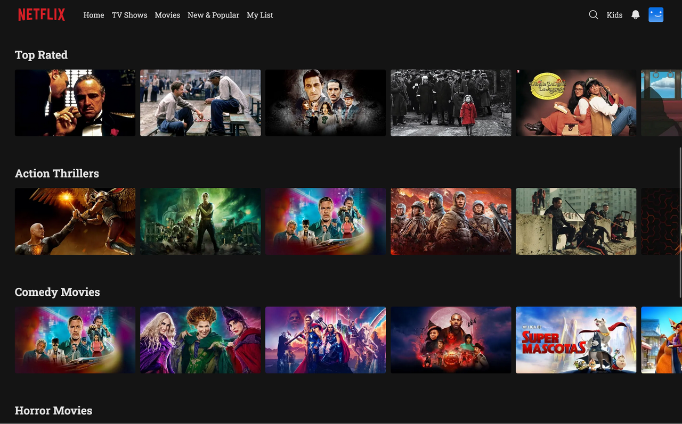Go to Home in navigation
The width and height of the screenshot is (682, 424).
tap(94, 15)
